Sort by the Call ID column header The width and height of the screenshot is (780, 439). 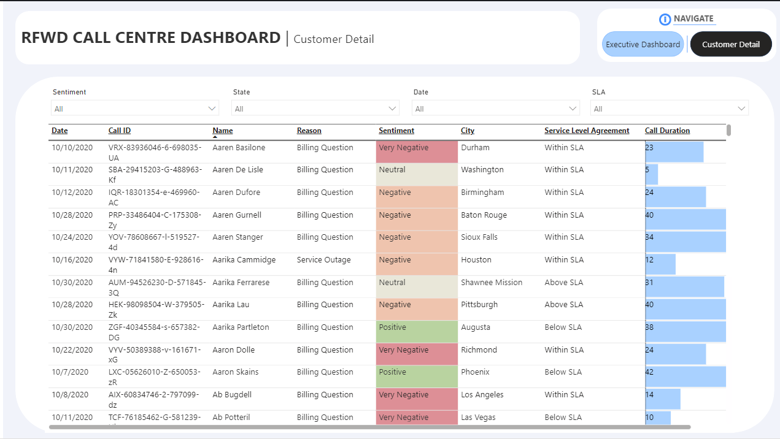[120, 131]
